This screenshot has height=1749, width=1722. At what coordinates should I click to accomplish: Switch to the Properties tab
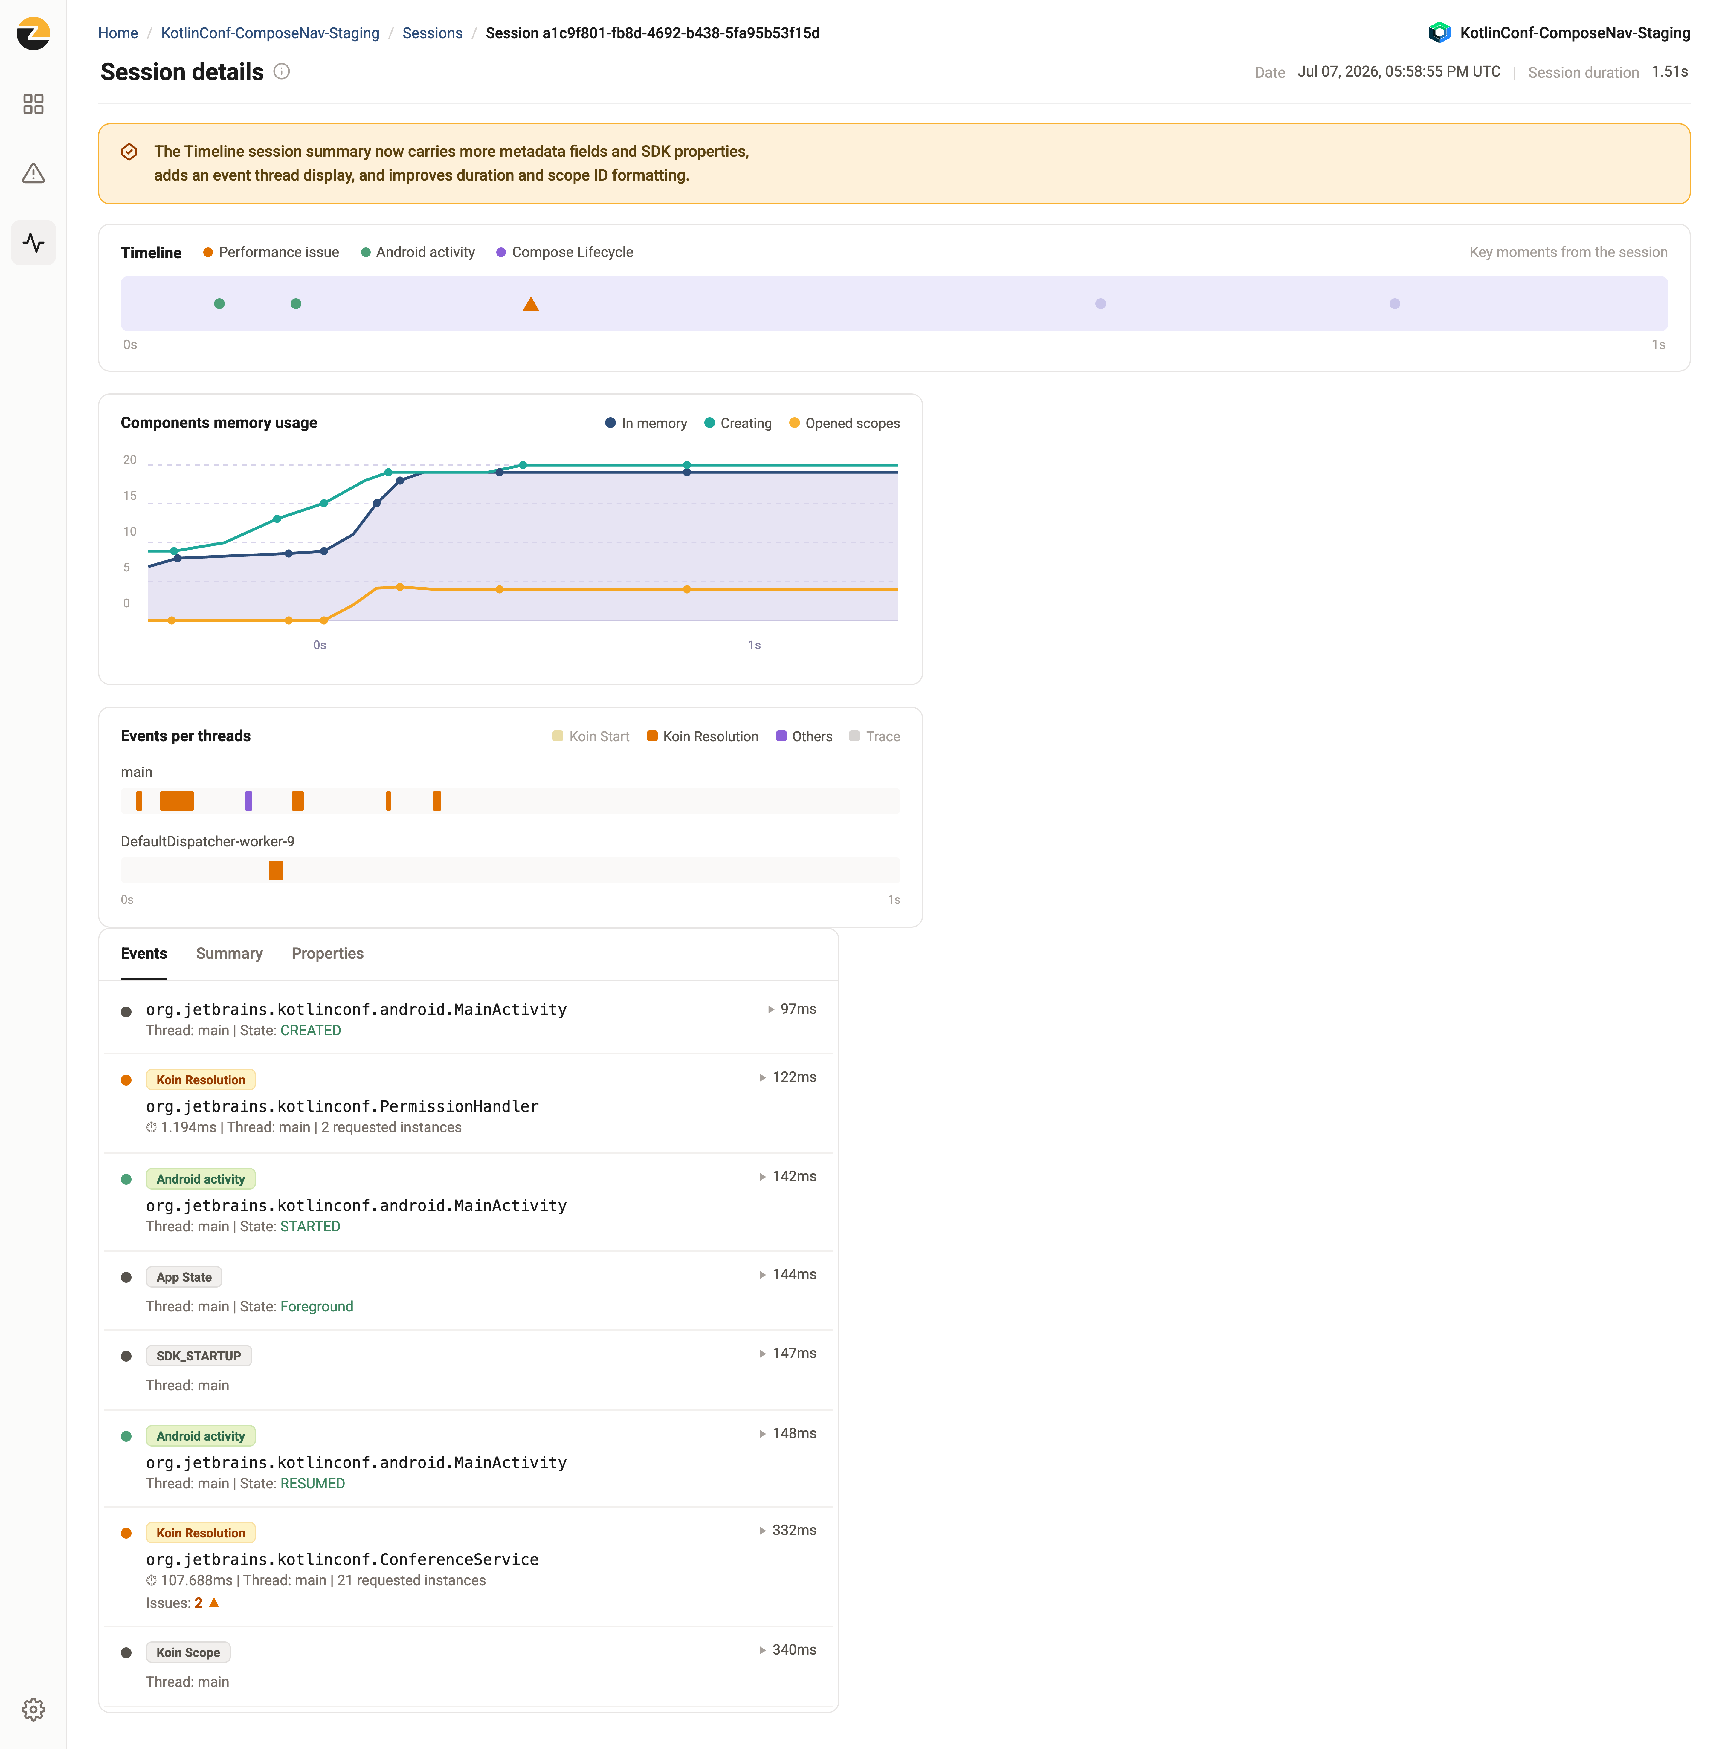(327, 953)
